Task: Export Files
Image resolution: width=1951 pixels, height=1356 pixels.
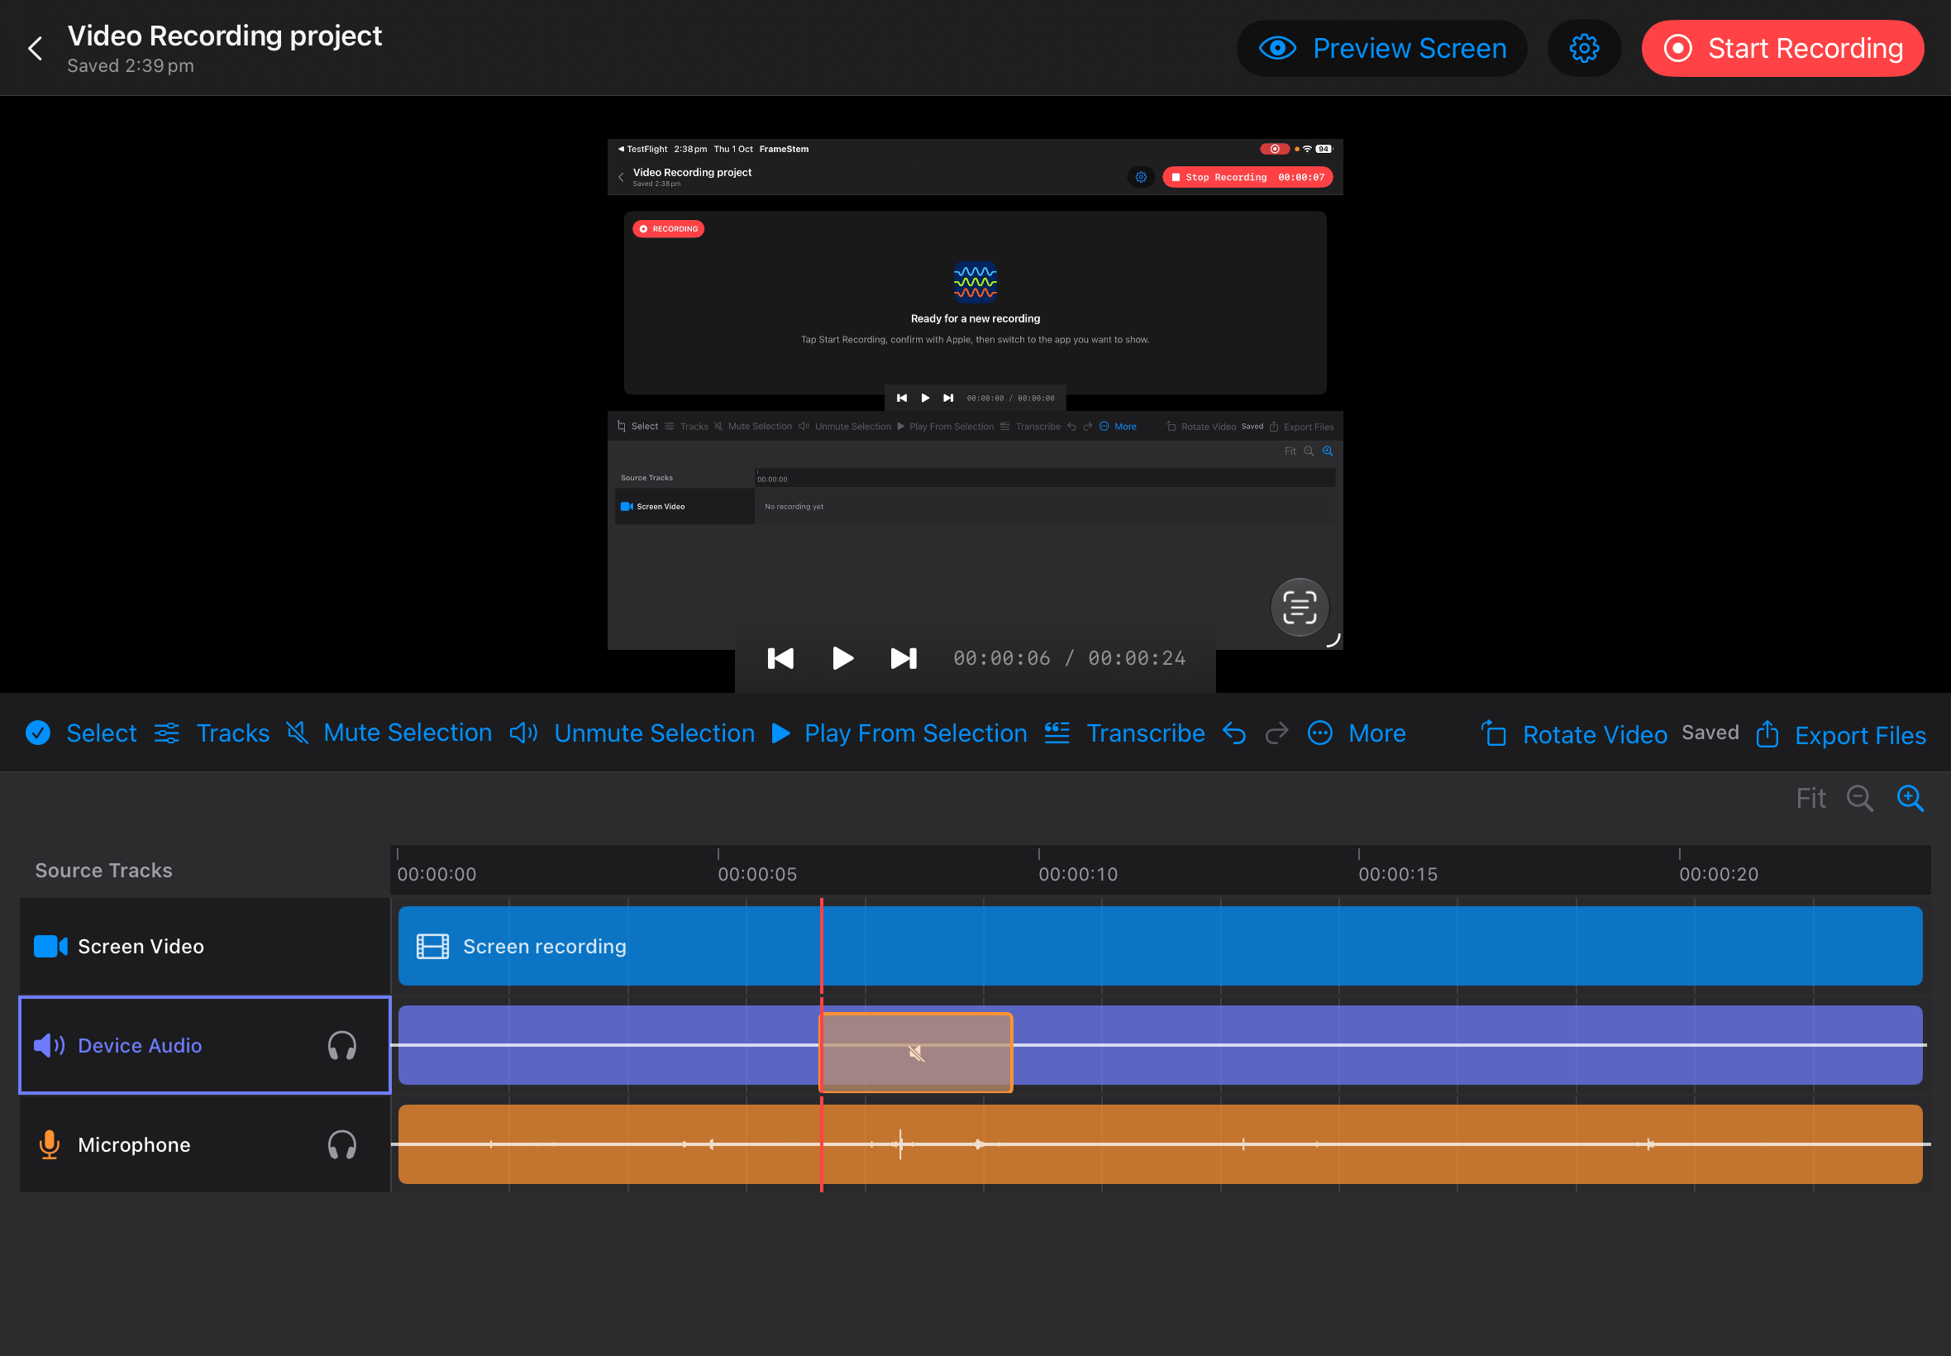Action: 1840,735
